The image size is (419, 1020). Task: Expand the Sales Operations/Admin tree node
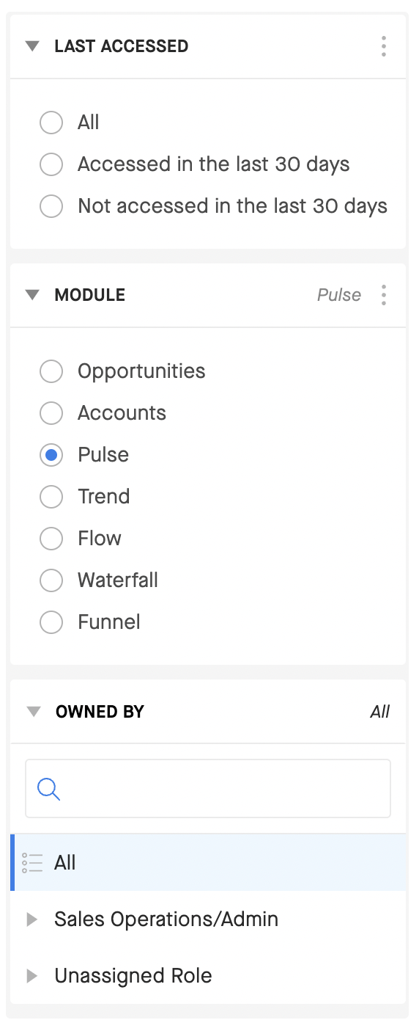(x=31, y=919)
